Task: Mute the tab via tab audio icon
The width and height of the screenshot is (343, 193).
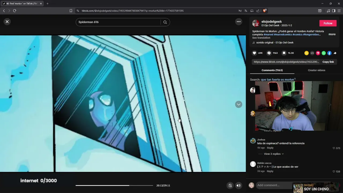Action: point(8,3)
